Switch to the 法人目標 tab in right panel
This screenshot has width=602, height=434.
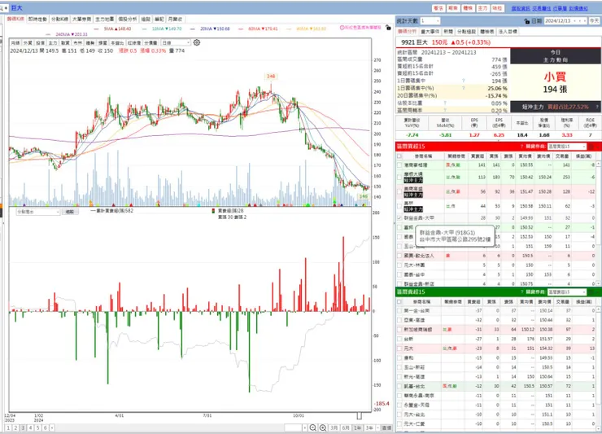[x=508, y=32]
